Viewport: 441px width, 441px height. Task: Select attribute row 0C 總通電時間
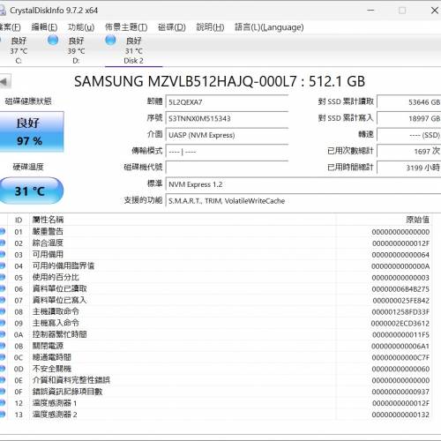point(215,357)
